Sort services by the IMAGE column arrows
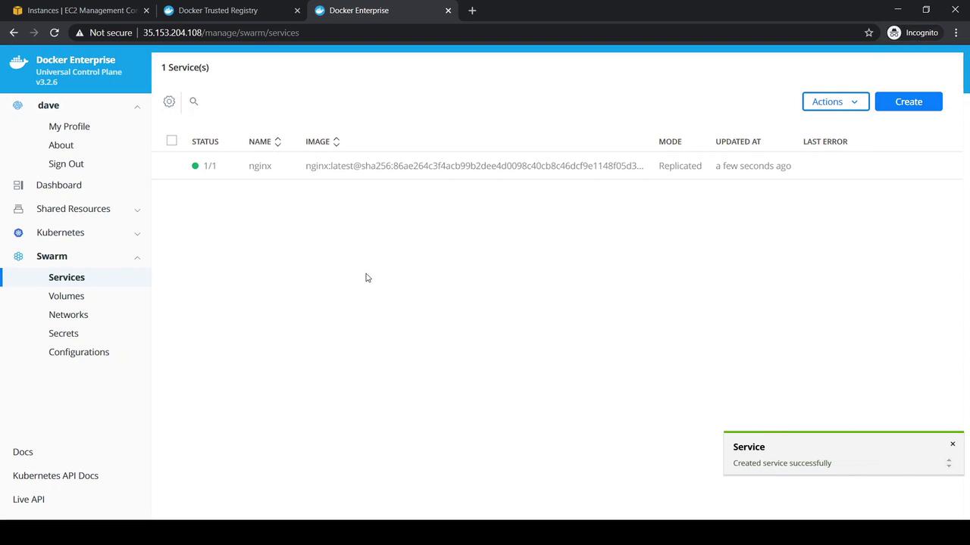Screen dimensions: 970x545 pyautogui.click(x=336, y=142)
